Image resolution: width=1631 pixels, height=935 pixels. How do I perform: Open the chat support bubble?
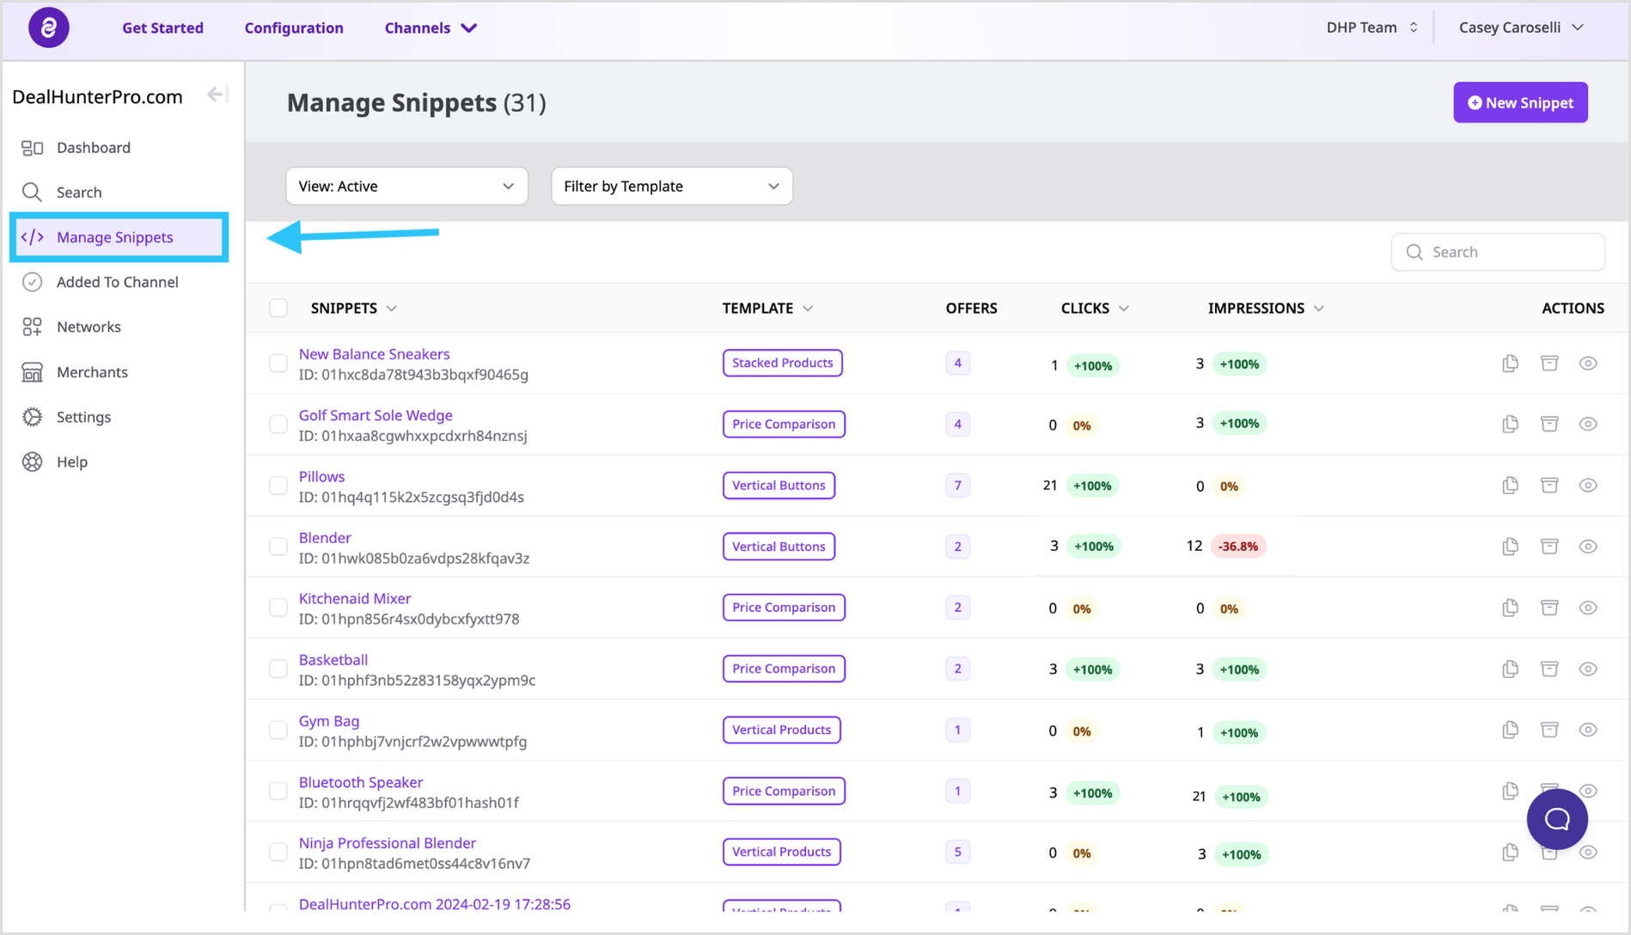tap(1556, 819)
